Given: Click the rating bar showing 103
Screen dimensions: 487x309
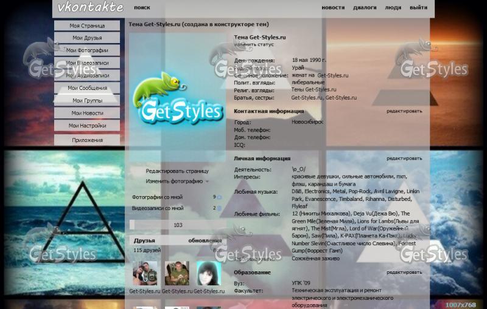Looking at the screenshot, I should (x=177, y=225).
